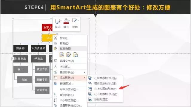Click the add shape icon
Viewport: 191px width, 107px height.
point(56,78)
